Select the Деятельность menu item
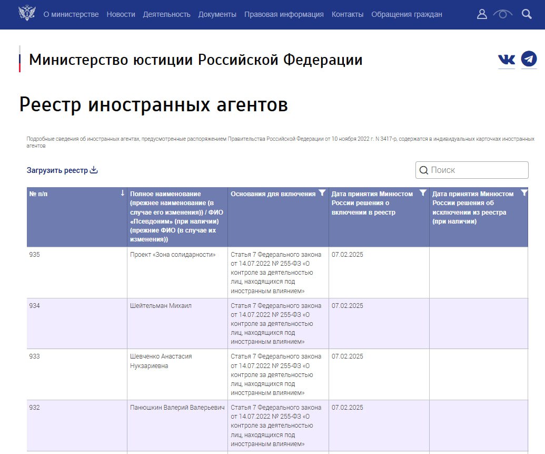The width and height of the screenshot is (545, 454). (166, 14)
